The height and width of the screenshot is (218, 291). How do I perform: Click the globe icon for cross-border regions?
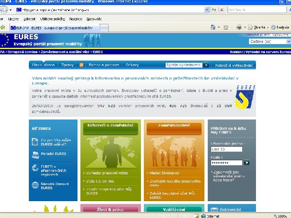click(35, 168)
